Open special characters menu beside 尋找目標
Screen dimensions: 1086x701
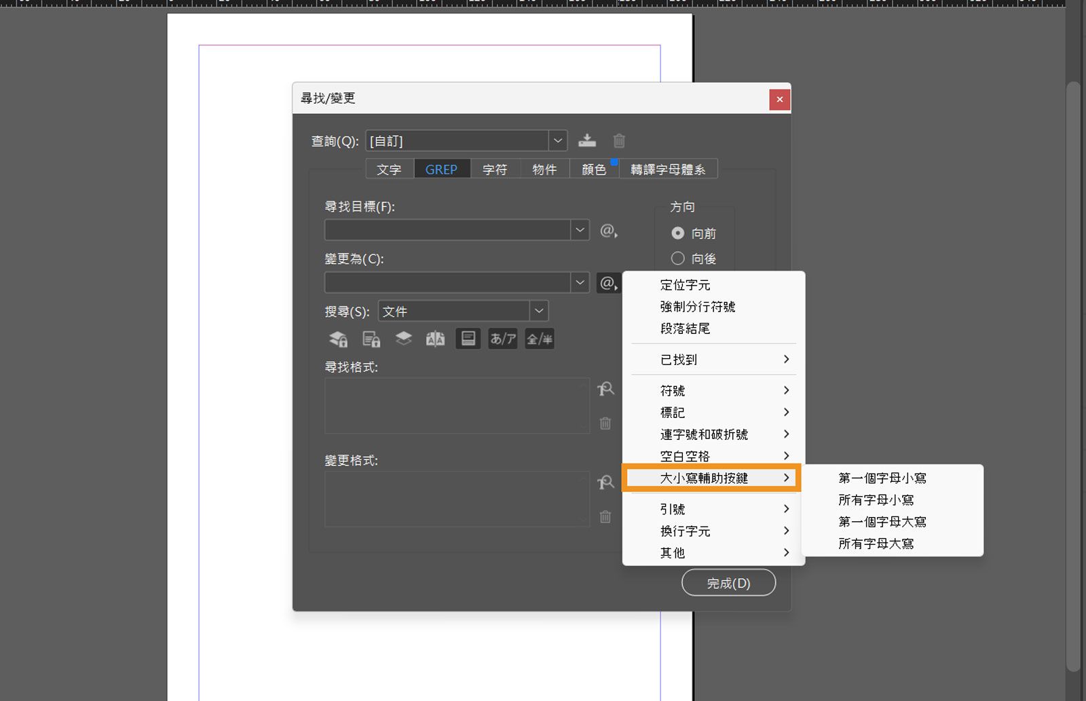click(607, 231)
